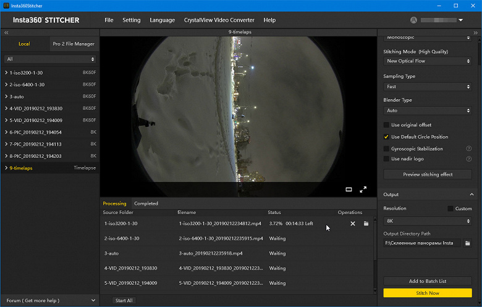
Task: Click the Stitch Now button
Action: pos(427,293)
